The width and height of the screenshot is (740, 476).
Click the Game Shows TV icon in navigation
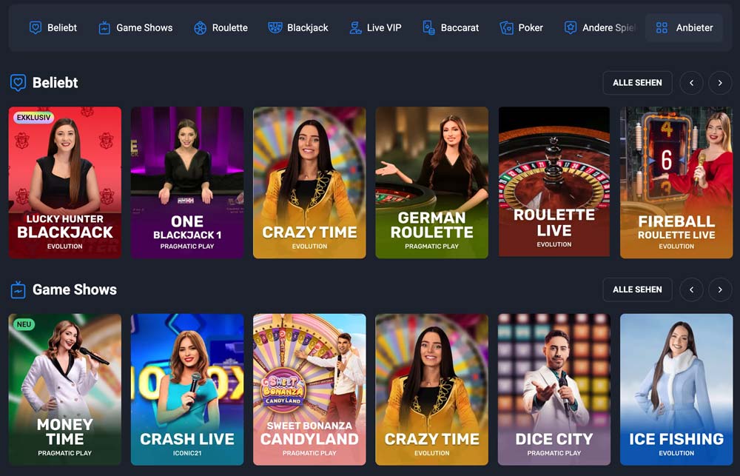point(104,28)
